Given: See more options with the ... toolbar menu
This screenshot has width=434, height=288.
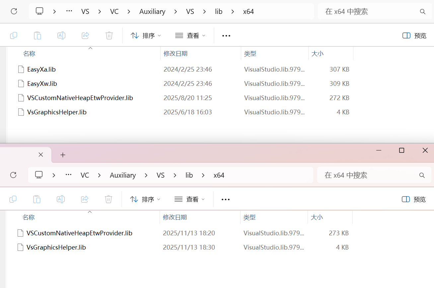Looking at the screenshot, I should 226,35.
